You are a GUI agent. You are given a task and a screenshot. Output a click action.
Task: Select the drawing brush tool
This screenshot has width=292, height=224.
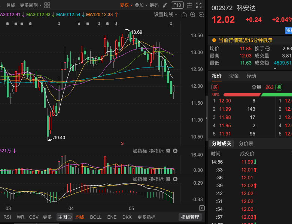(x=165, y=5)
